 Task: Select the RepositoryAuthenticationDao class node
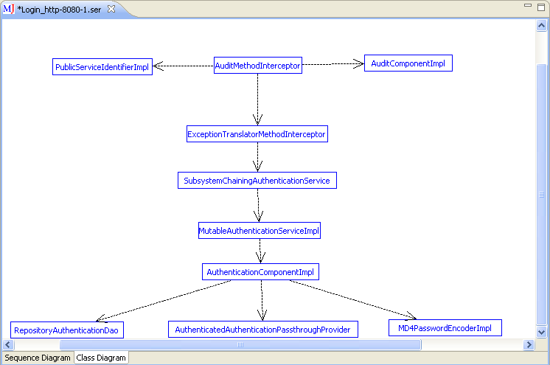(66, 330)
